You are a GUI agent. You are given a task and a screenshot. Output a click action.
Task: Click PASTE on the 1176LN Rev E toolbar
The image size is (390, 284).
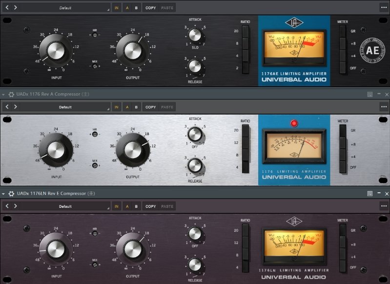click(167, 206)
